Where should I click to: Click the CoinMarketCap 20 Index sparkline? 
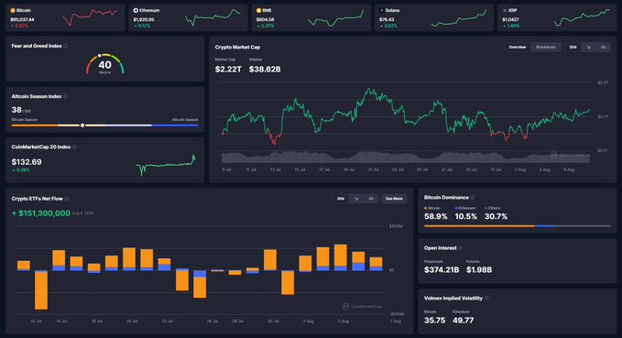(166, 165)
